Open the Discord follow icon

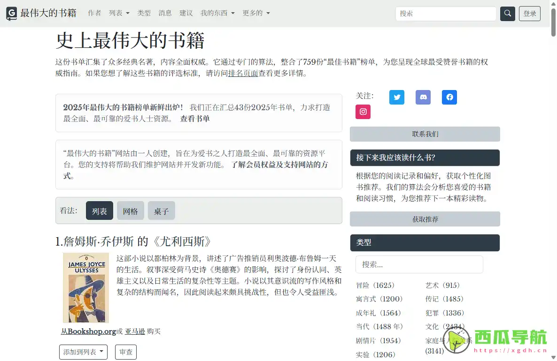coord(423,97)
